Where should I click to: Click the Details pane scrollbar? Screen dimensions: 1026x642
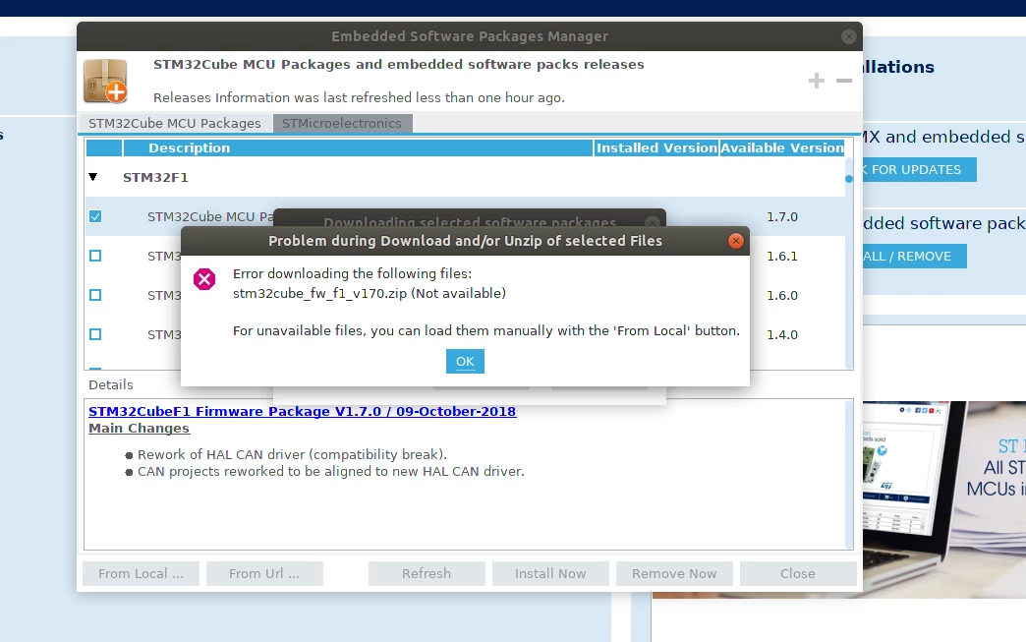click(x=849, y=475)
